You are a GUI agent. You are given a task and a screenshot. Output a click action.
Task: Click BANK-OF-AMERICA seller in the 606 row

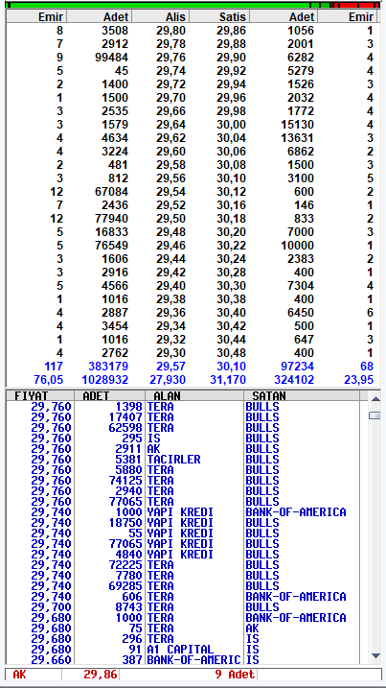[296, 596]
